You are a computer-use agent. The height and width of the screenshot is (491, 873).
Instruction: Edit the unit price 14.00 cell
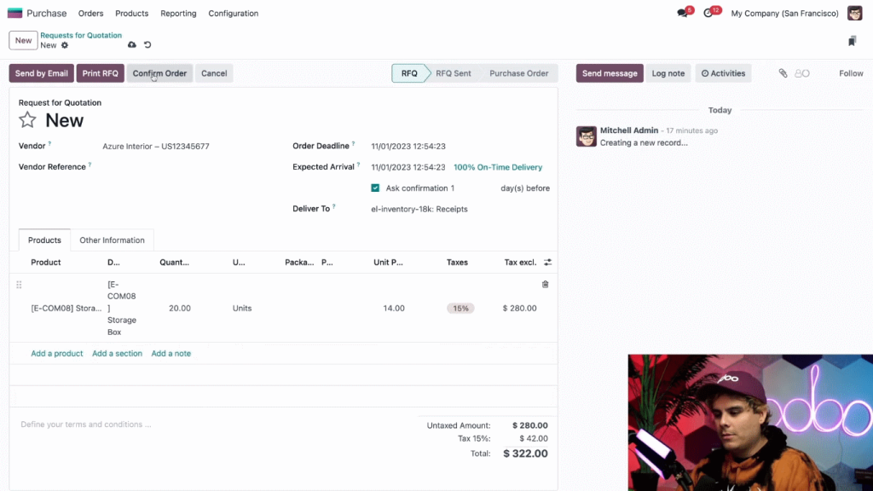[x=394, y=308]
